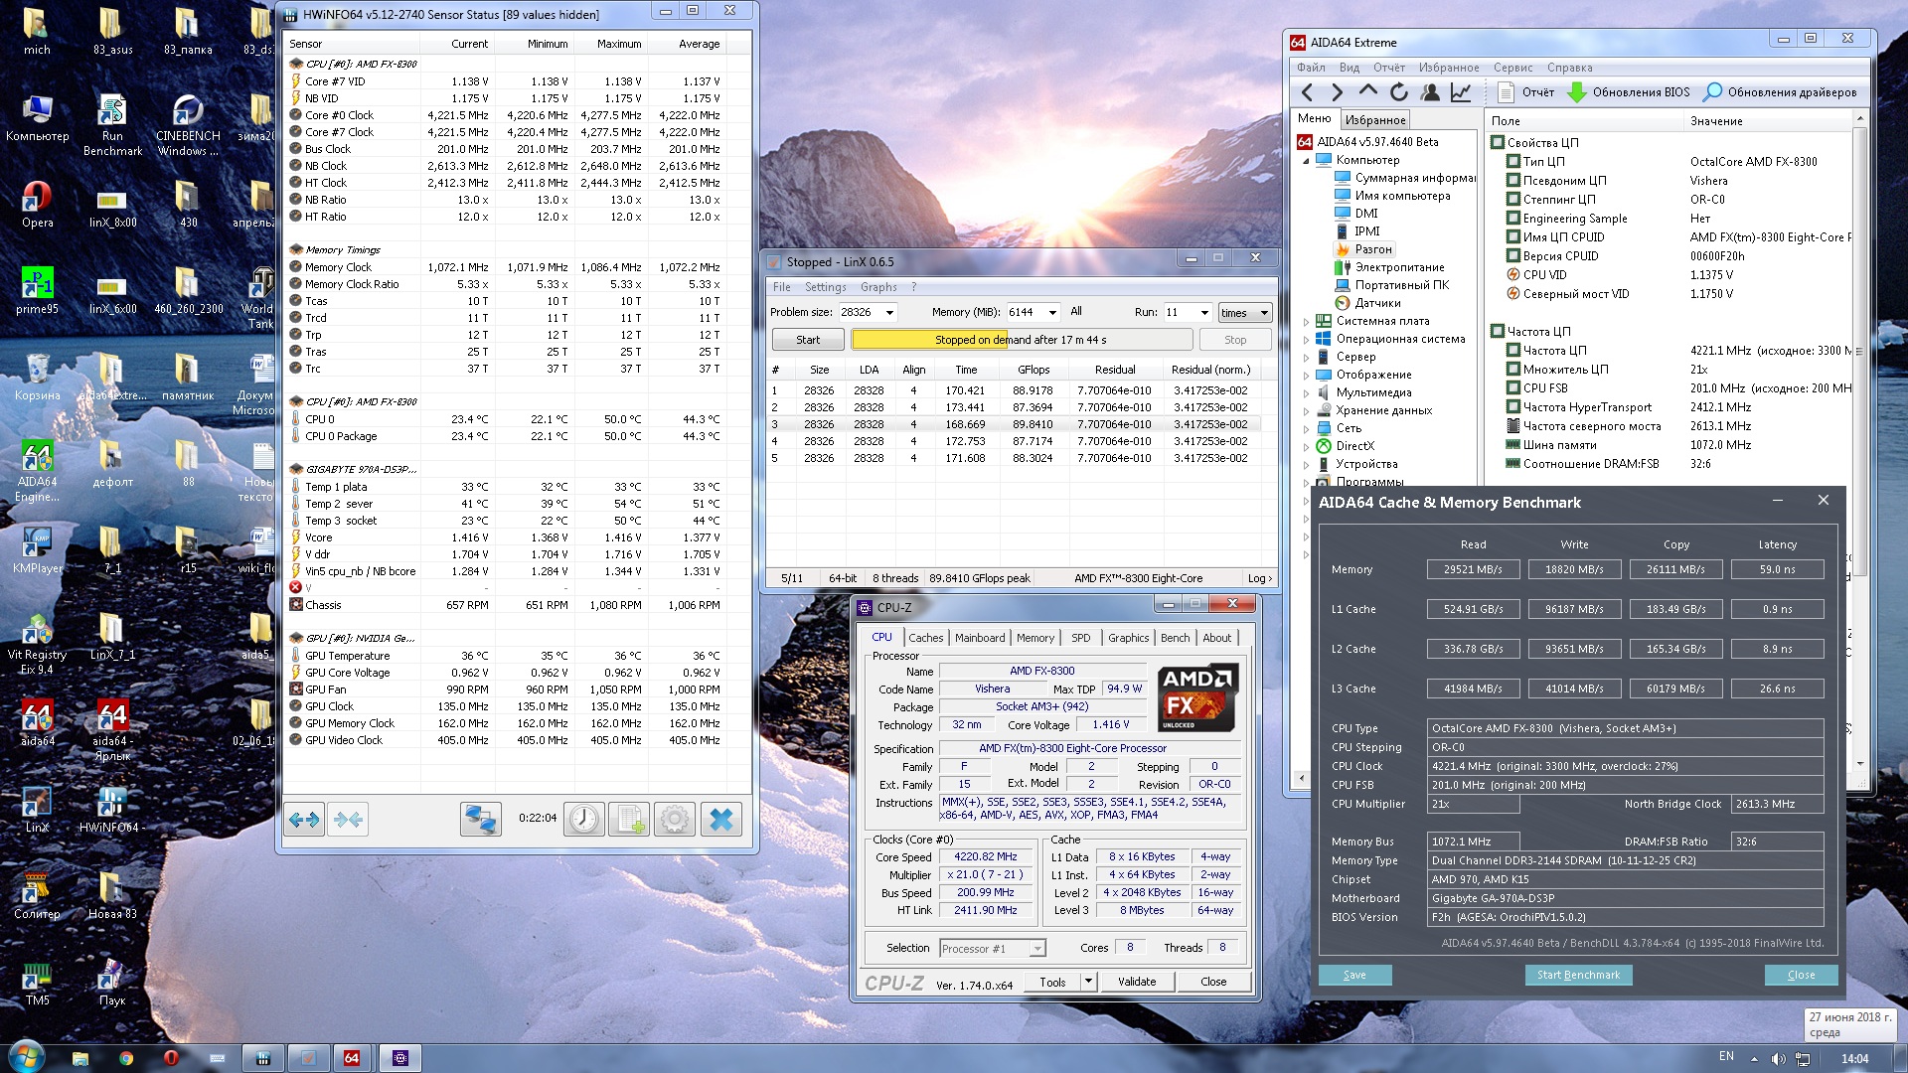Click HWiNFO expand-columns arrows icon
Screen dimensions: 1908x1073
pos(304,820)
